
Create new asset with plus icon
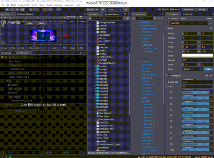(x=90, y=18)
